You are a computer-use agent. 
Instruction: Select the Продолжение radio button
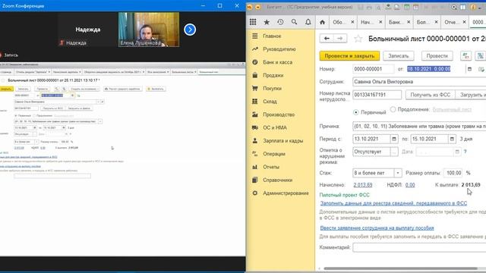click(393, 109)
